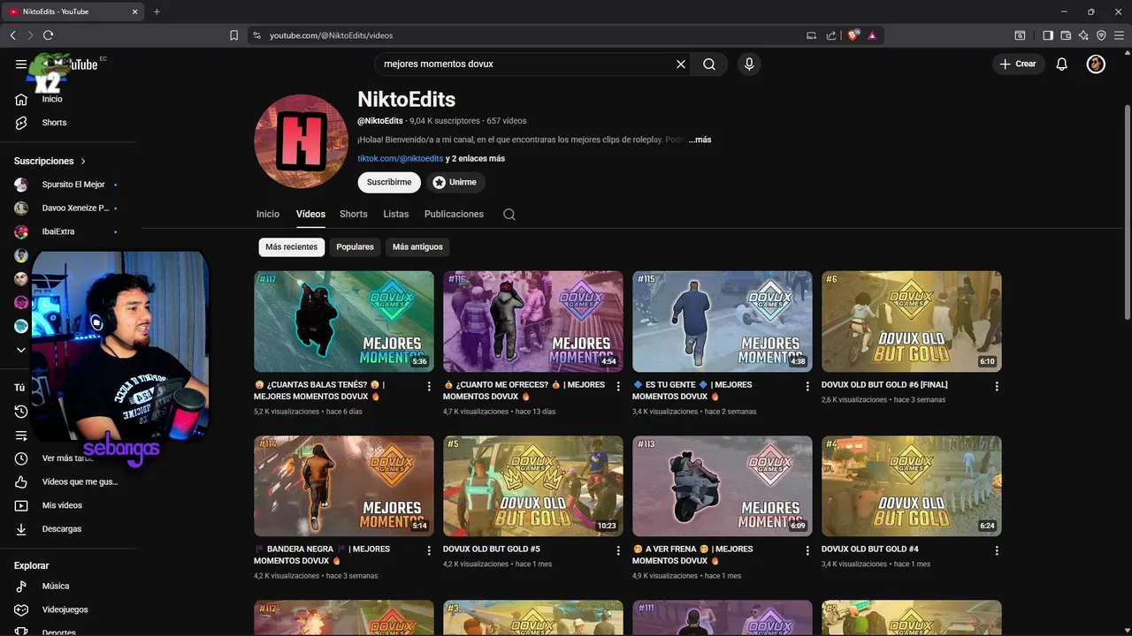Switch to the Inicio channel tab

268,215
